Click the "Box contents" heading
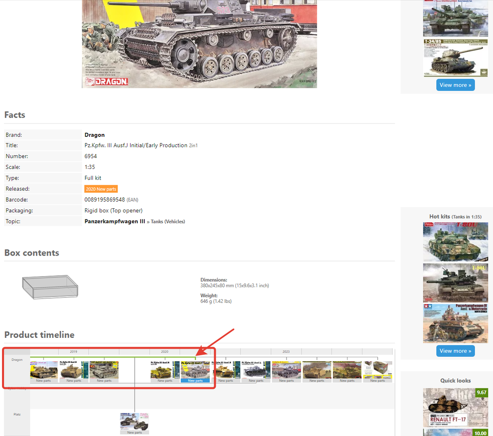This screenshot has width=493, height=436. point(32,253)
